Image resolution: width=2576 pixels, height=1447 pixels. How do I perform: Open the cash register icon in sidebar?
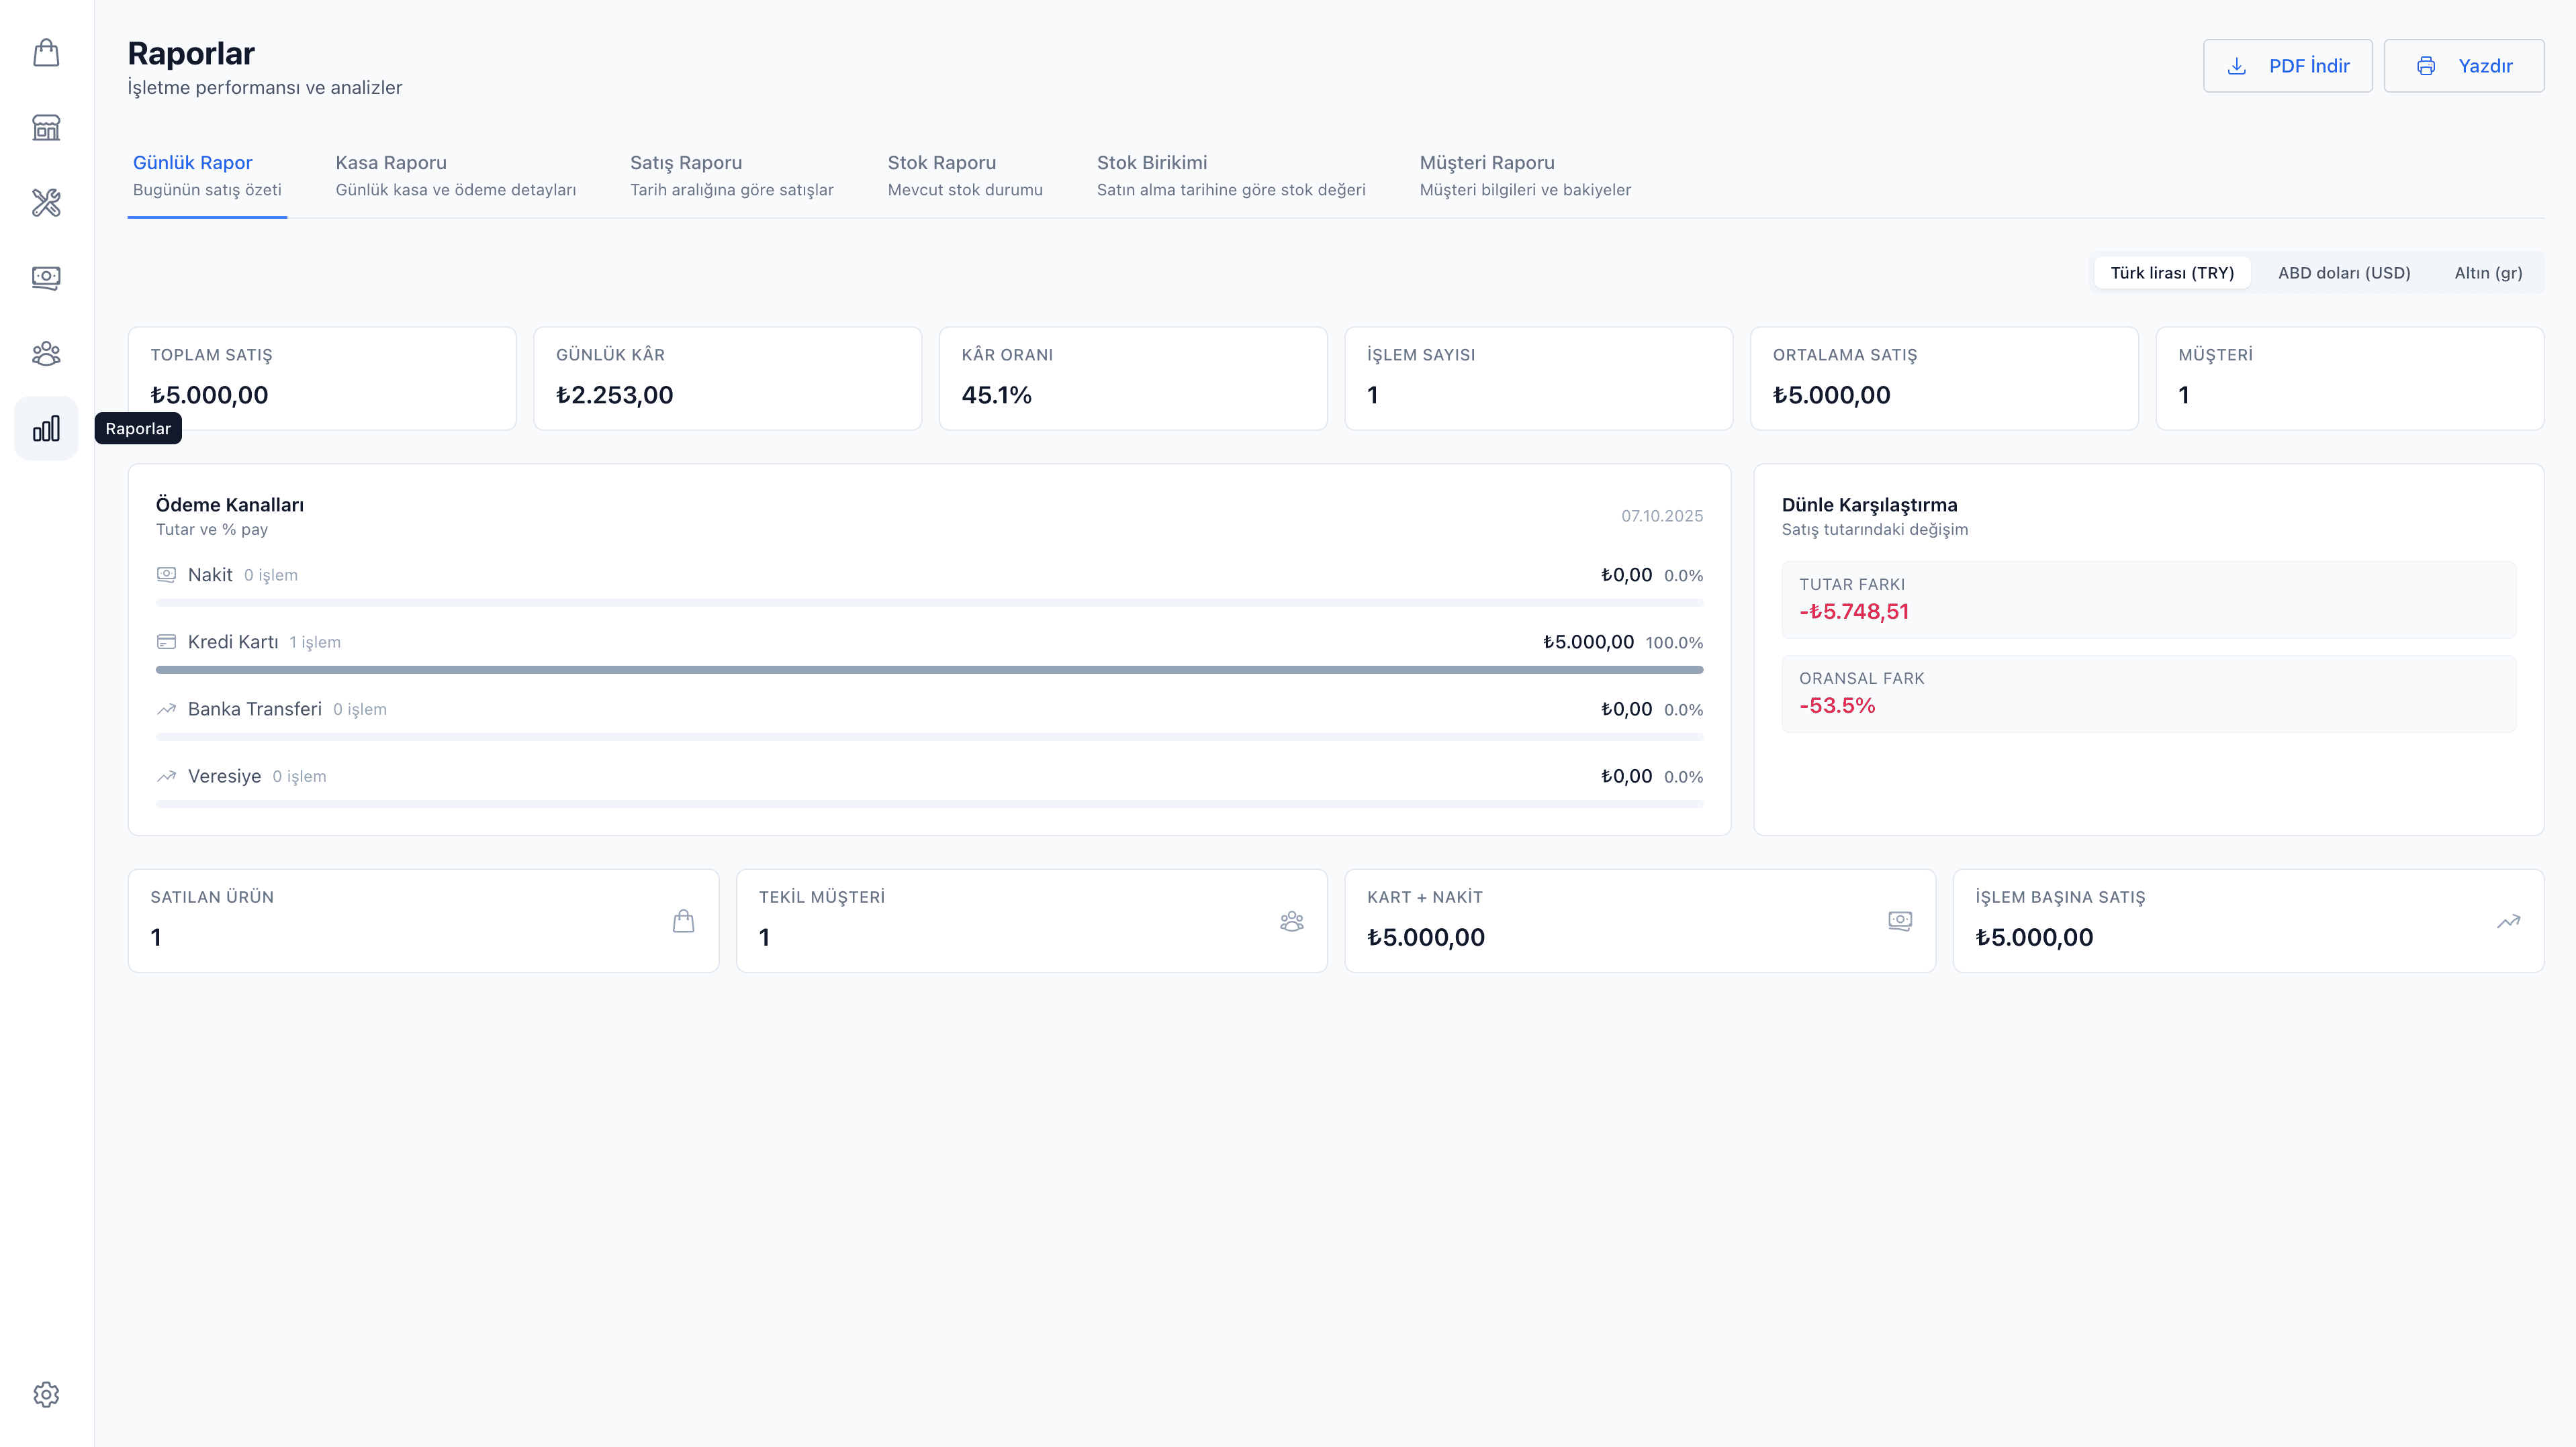(x=46, y=278)
